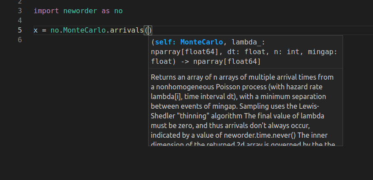Click the '-> nparray[float64]' return type
The width and height of the screenshot is (373, 180).
(x=221, y=62)
